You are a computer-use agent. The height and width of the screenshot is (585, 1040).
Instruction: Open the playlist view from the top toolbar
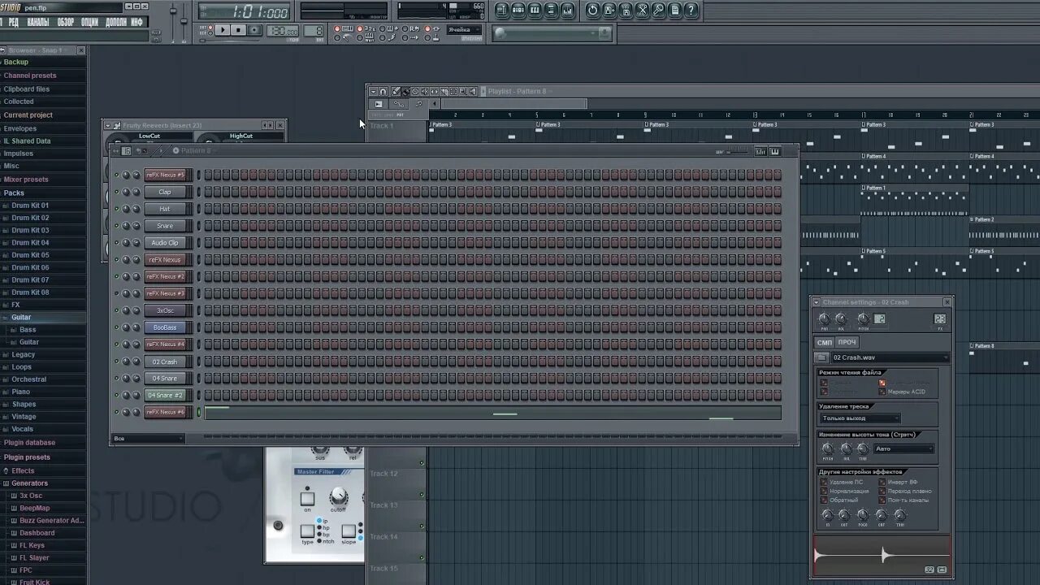pos(502,10)
